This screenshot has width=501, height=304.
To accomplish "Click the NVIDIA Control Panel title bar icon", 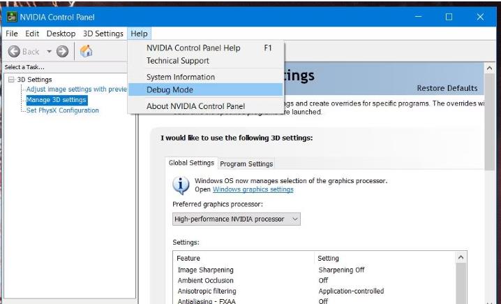I will [x=12, y=17].
